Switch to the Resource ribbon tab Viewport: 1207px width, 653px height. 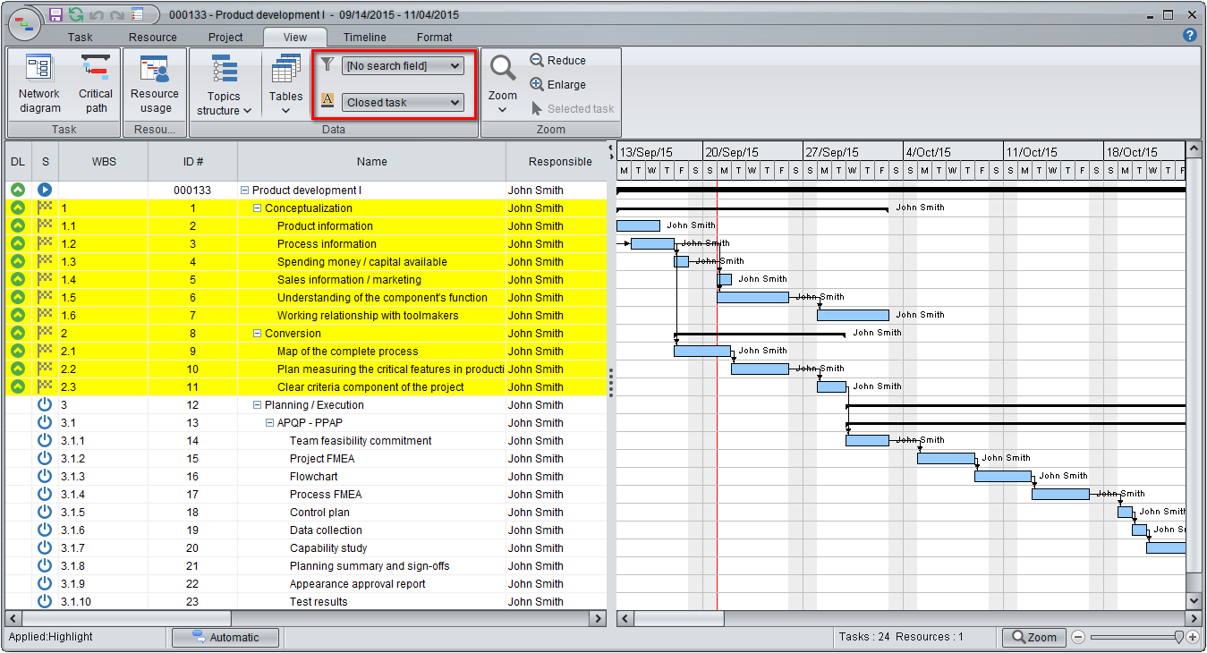click(x=153, y=38)
